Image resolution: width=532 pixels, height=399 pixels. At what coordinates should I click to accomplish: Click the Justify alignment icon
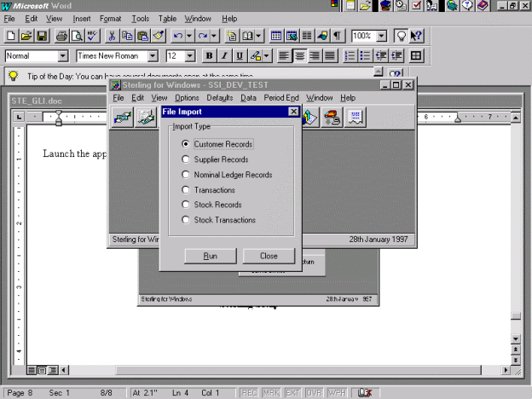pos(330,56)
